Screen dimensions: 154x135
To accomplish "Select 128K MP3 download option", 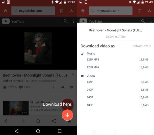I will (x=118, y=59).
